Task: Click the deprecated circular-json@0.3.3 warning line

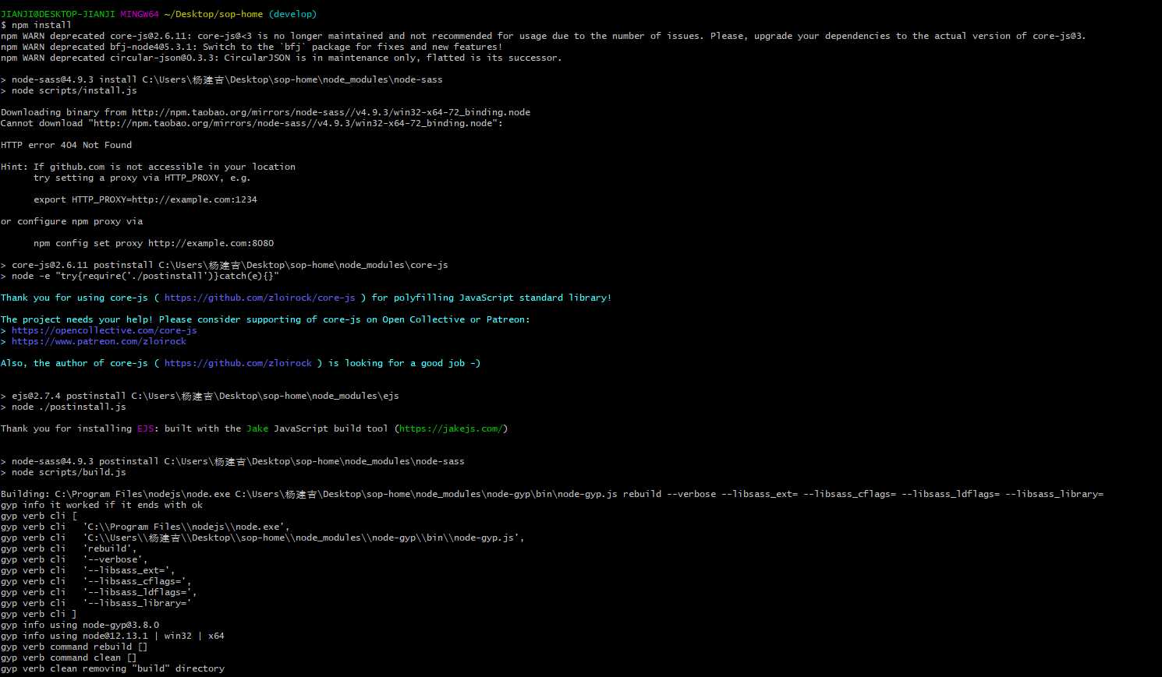Action: (x=281, y=58)
